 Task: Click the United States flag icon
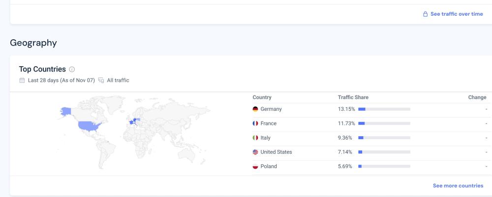coord(255,152)
